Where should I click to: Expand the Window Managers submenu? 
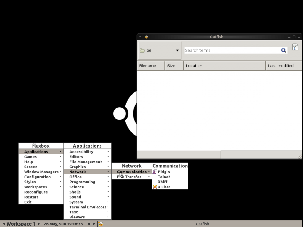[41, 172]
